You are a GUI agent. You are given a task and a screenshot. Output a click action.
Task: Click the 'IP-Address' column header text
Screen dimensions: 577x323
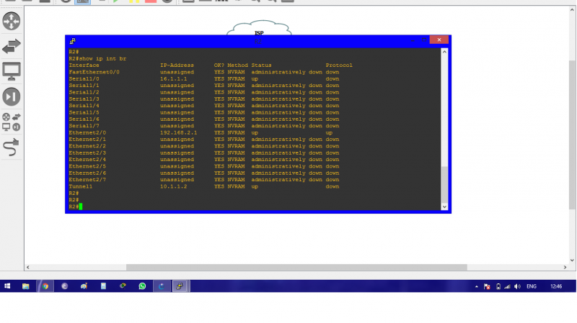[177, 65]
